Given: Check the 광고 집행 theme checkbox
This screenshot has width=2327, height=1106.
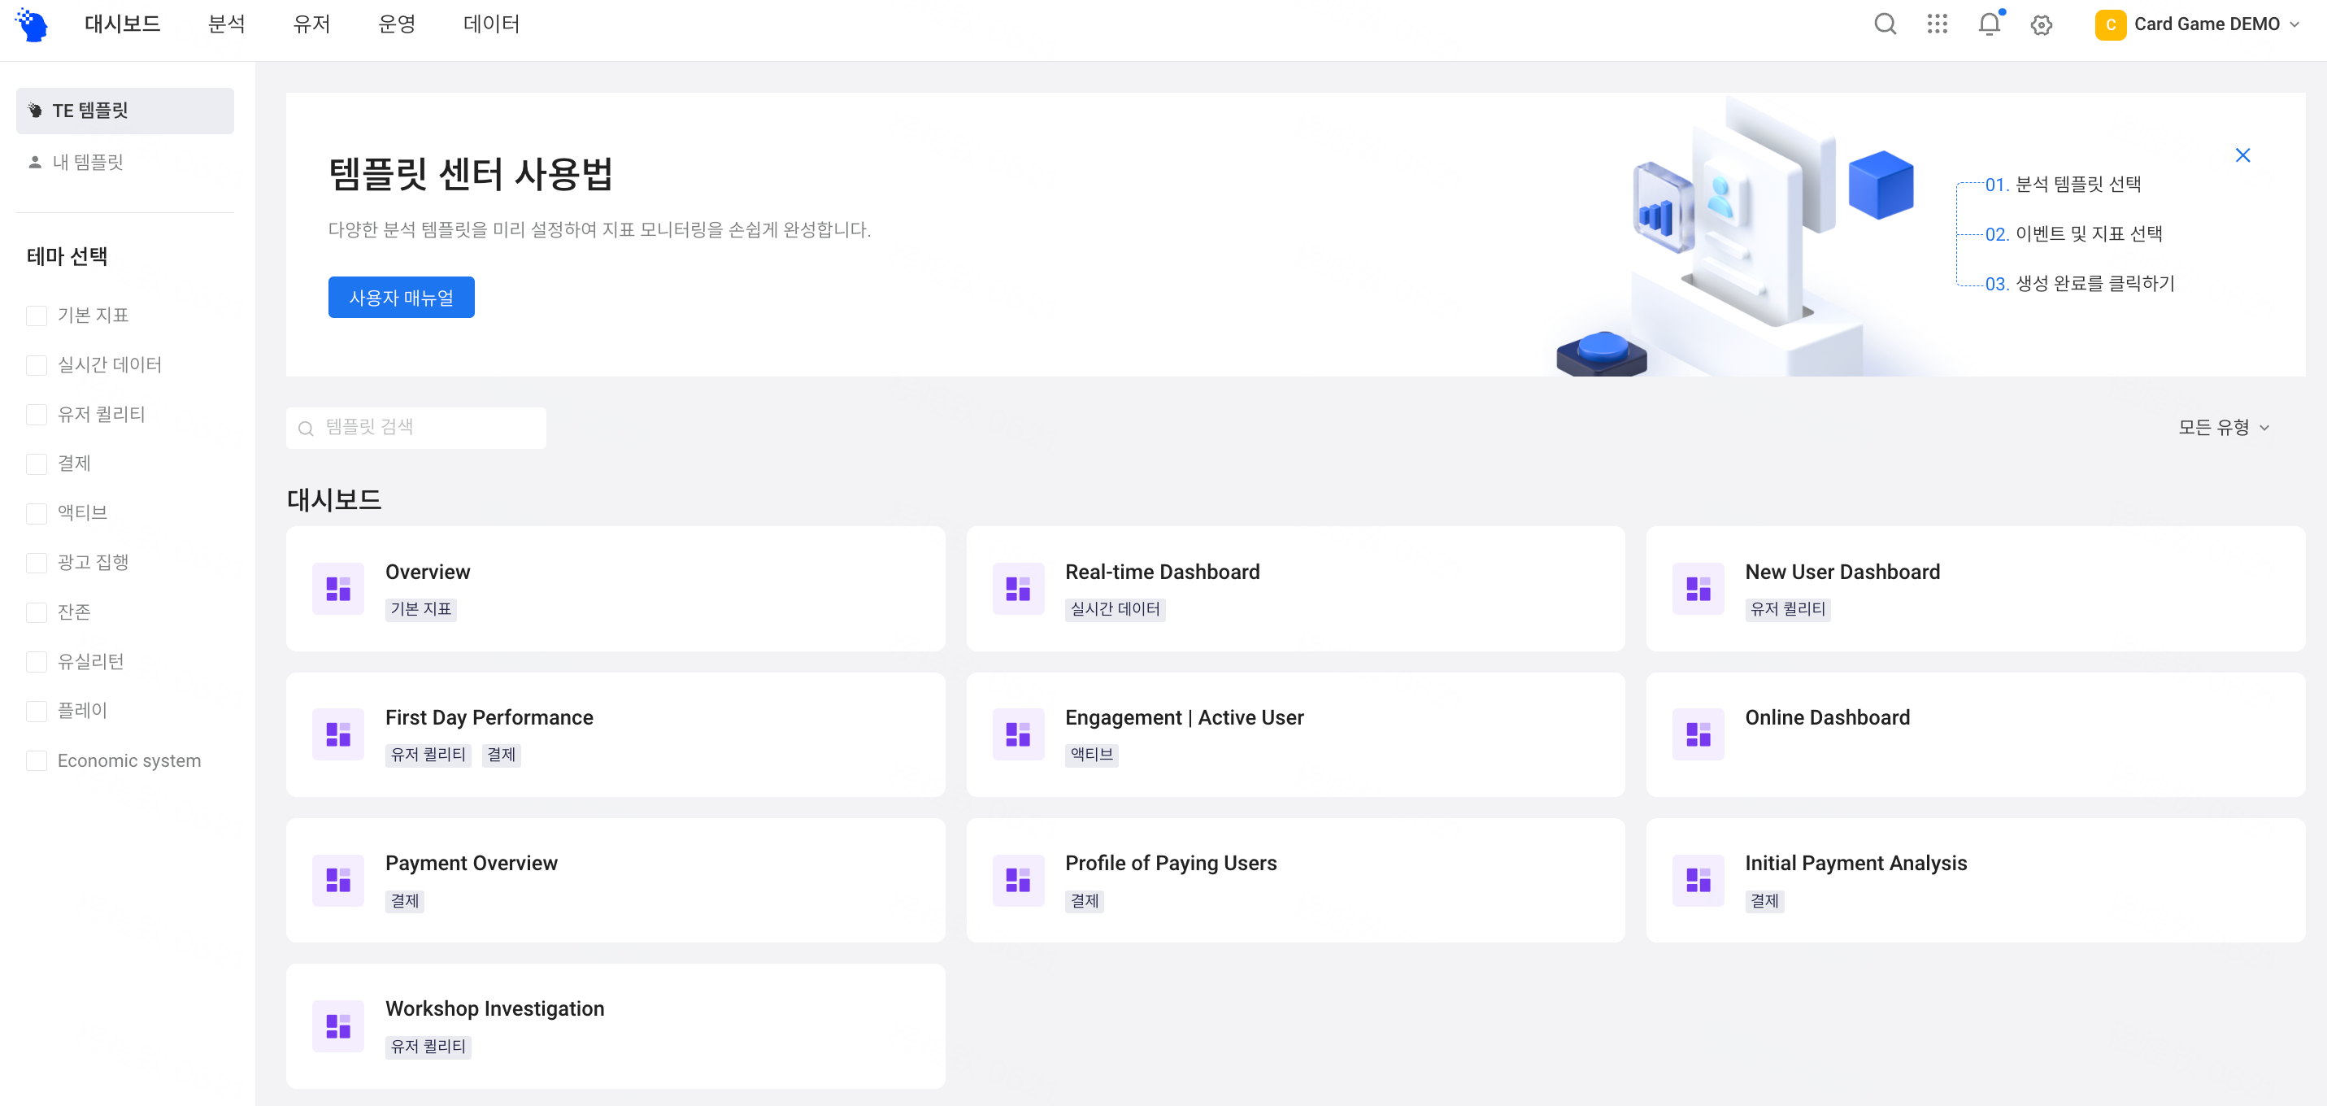Looking at the screenshot, I should (x=37, y=563).
